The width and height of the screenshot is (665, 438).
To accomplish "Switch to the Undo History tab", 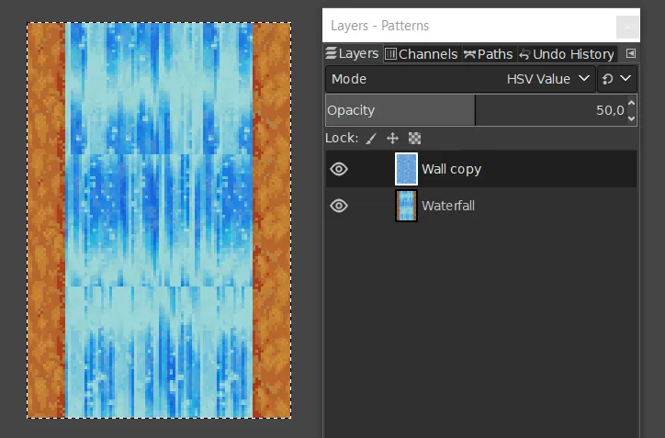I will pyautogui.click(x=567, y=54).
